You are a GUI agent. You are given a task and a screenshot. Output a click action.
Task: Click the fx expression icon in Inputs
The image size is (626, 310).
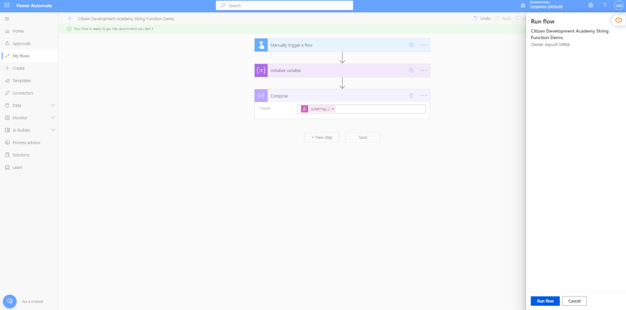tap(304, 109)
